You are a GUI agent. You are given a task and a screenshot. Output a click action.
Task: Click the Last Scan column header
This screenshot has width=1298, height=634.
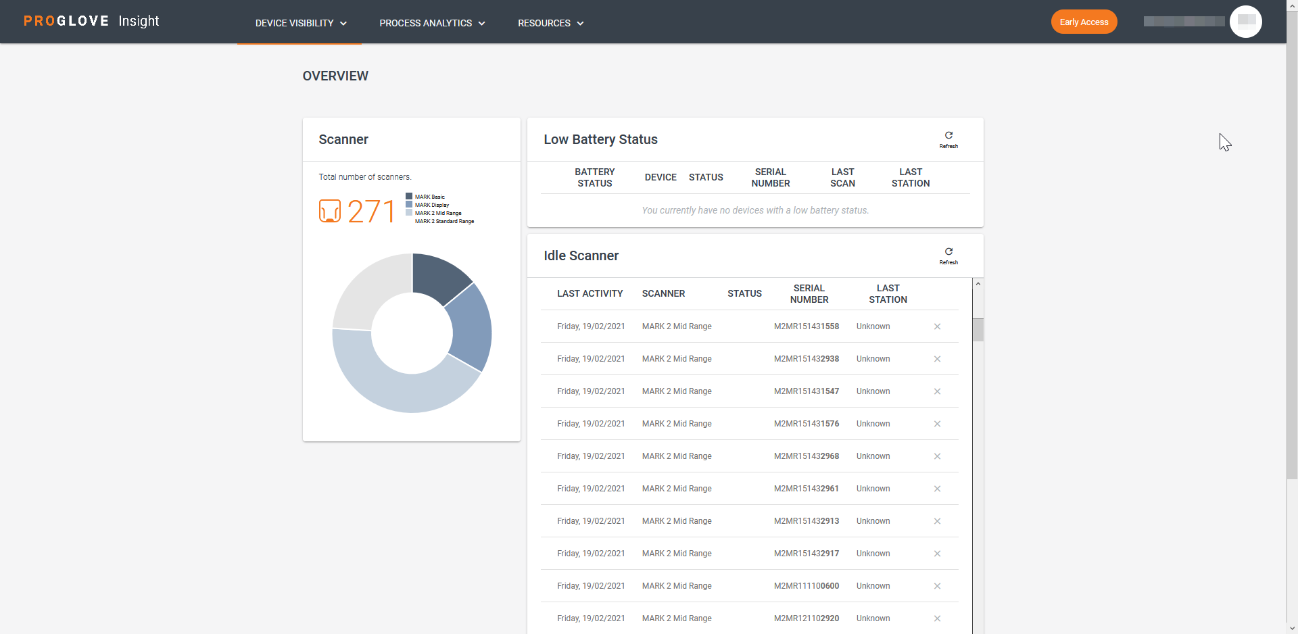tap(842, 177)
